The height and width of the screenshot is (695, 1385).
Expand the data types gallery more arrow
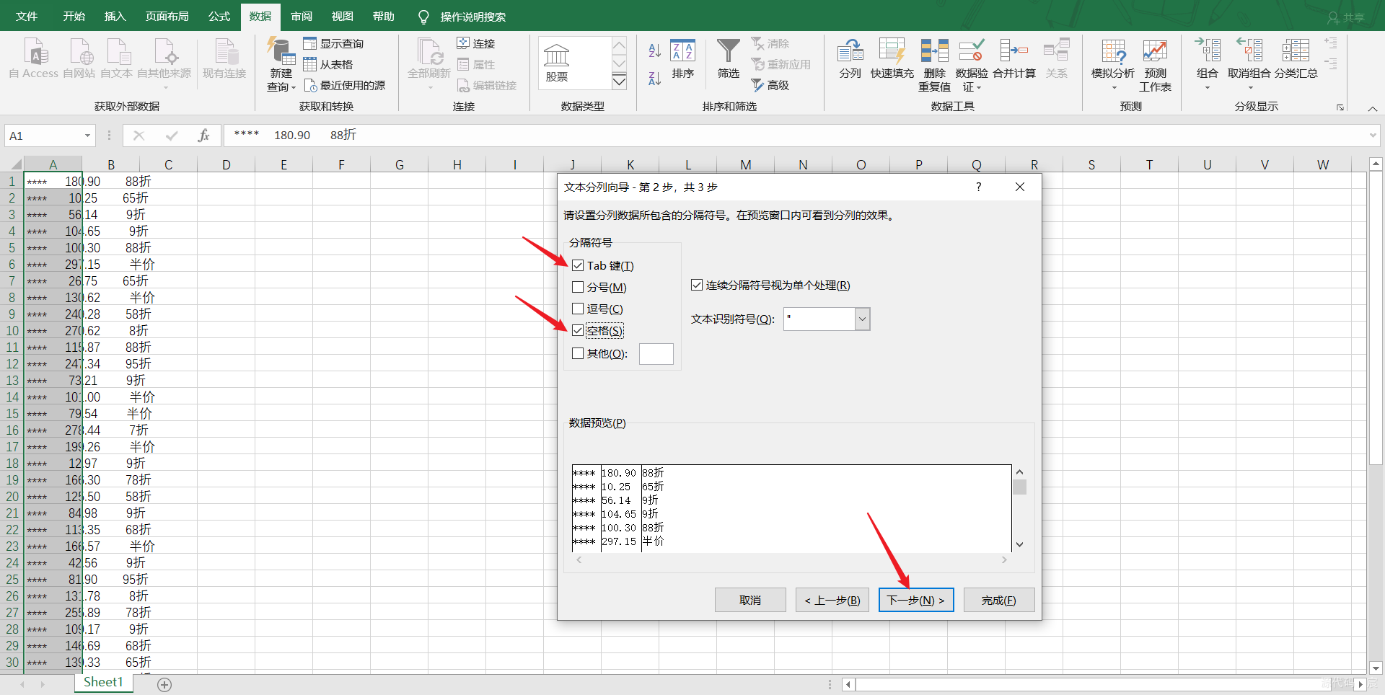coord(619,82)
